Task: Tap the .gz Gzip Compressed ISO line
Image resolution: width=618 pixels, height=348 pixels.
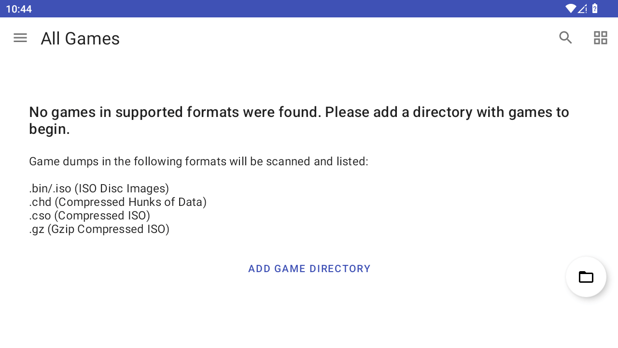Action: (99, 229)
